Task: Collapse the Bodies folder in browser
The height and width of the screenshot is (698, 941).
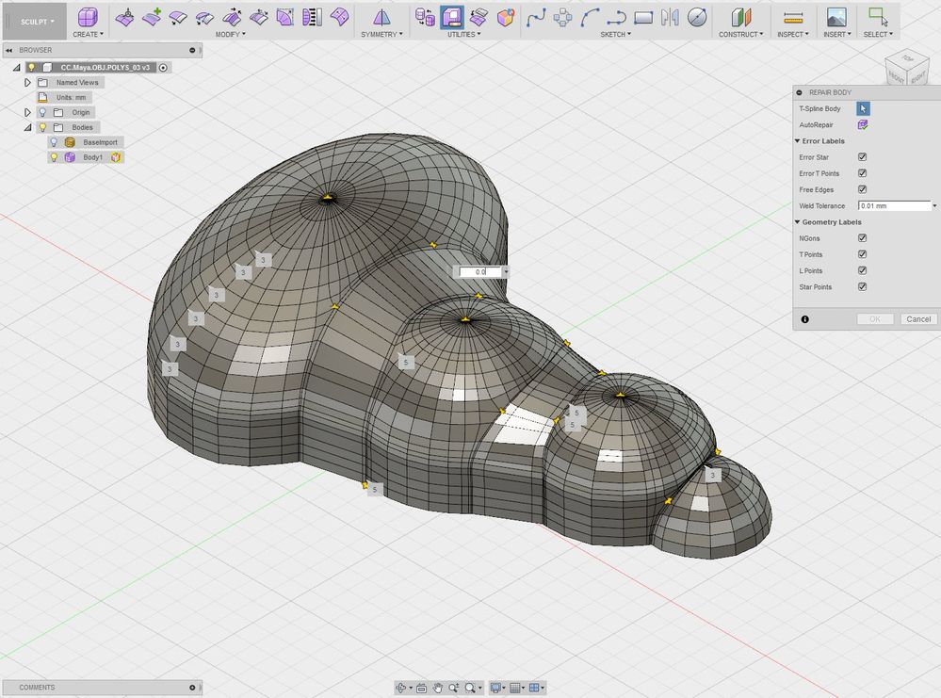Action: pyautogui.click(x=27, y=127)
